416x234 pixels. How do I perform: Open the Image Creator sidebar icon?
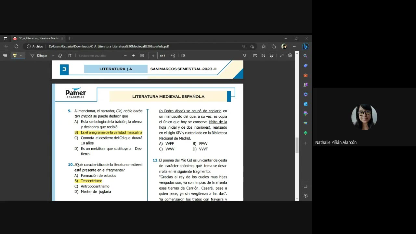pyautogui.click(x=305, y=113)
